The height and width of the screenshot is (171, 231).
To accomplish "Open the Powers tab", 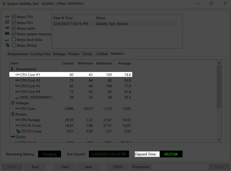I will pos(74,54).
